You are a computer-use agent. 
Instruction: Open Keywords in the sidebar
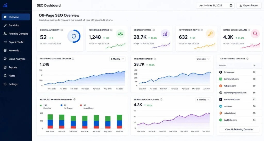pyautogui.click(x=16, y=51)
